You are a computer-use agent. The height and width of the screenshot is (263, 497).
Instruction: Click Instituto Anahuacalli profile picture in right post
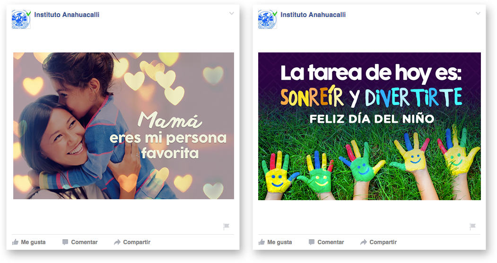[x=268, y=19]
